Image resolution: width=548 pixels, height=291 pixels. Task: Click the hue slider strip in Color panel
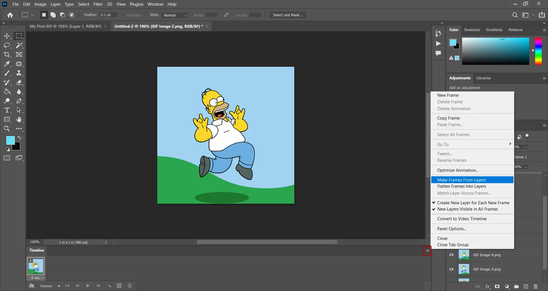click(538, 51)
